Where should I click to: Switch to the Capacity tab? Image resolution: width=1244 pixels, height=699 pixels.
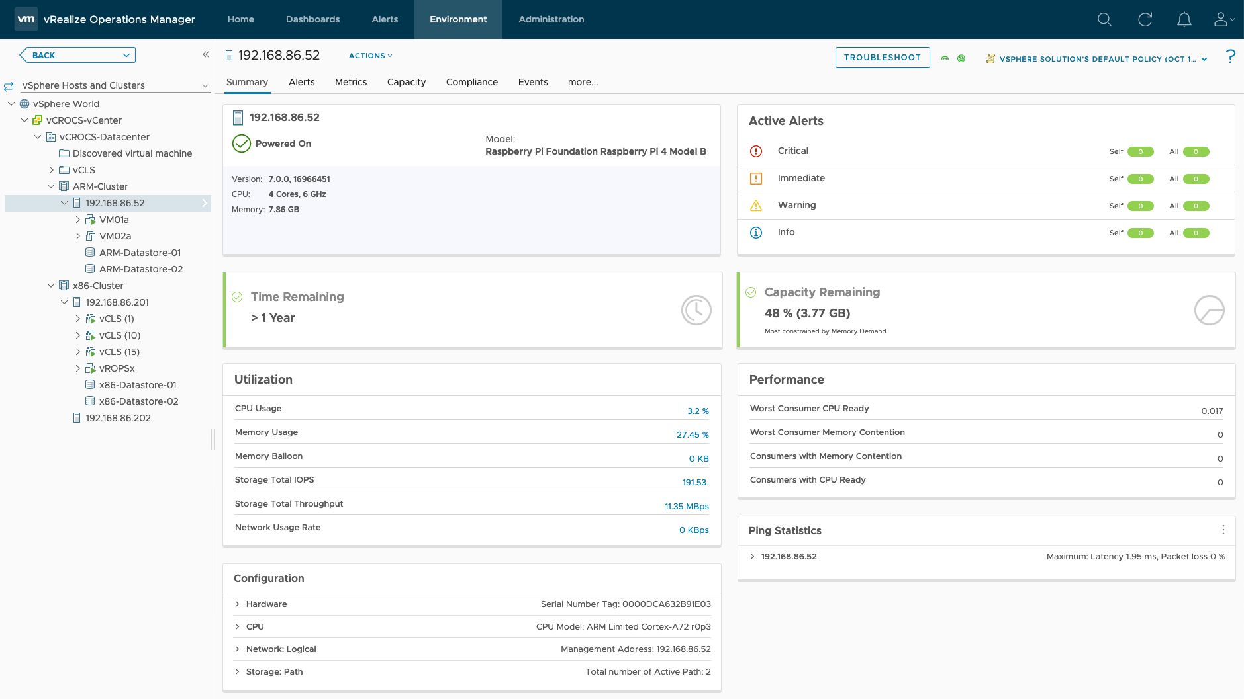click(406, 82)
